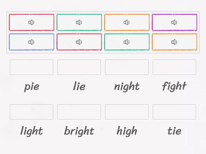Viewport: 206px width, 154px height.
Task: Play the purple-bordered speaker button
Action: [174, 22]
